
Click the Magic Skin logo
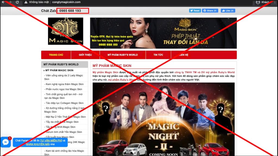(65, 31)
